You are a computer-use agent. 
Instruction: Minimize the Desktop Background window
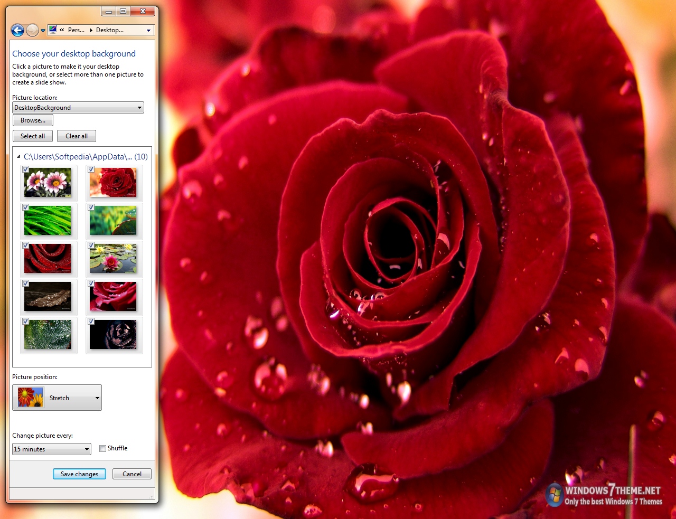109,12
